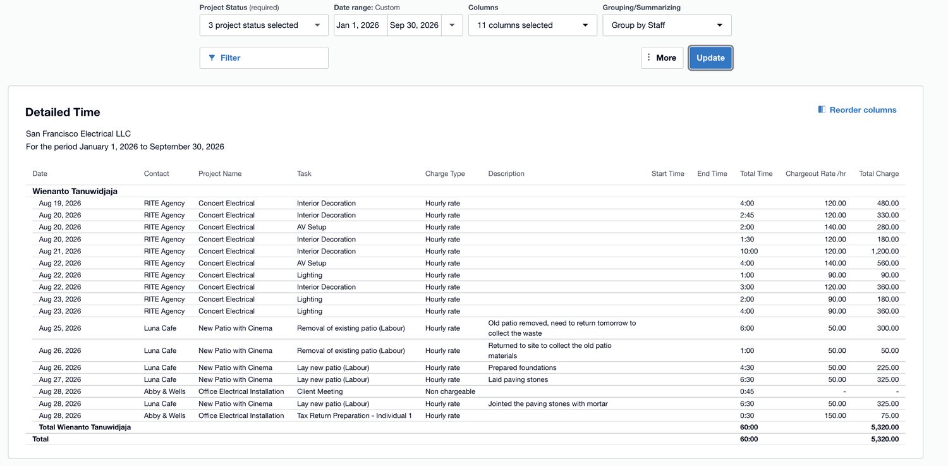Click the San Francisco Electrical LLC text

pos(78,133)
